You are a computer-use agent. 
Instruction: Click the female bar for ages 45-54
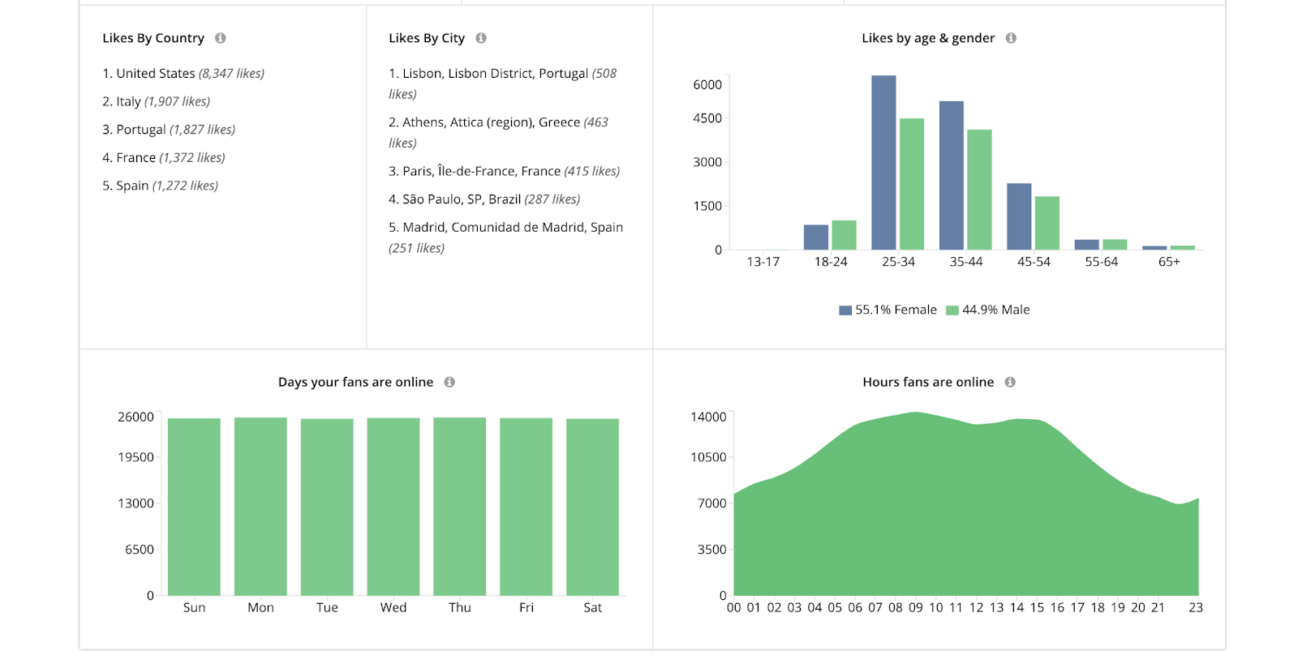(1019, 216)
